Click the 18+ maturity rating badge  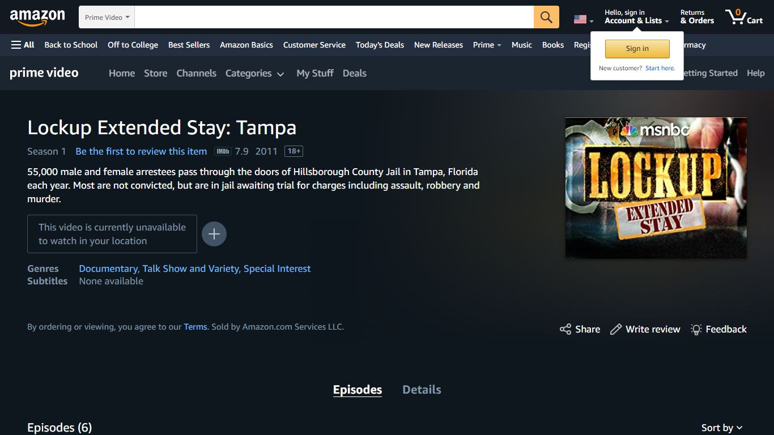[x=294, y=151]
